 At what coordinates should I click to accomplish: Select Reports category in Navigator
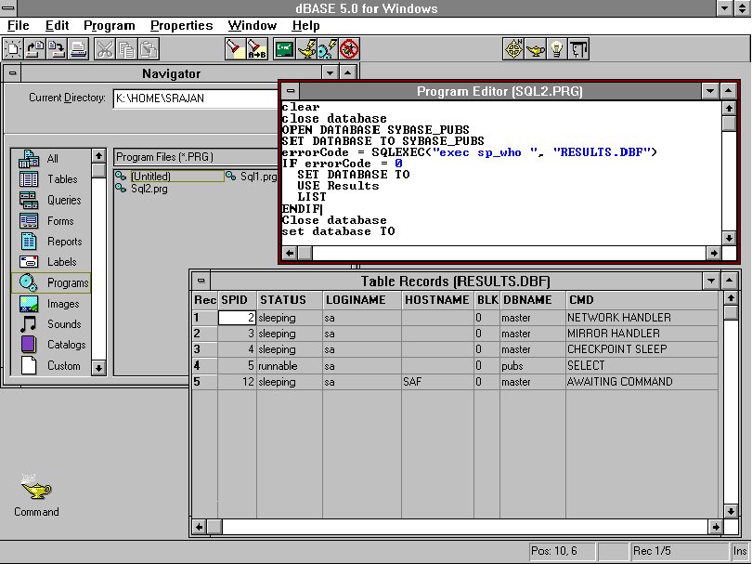click(51, 242)
